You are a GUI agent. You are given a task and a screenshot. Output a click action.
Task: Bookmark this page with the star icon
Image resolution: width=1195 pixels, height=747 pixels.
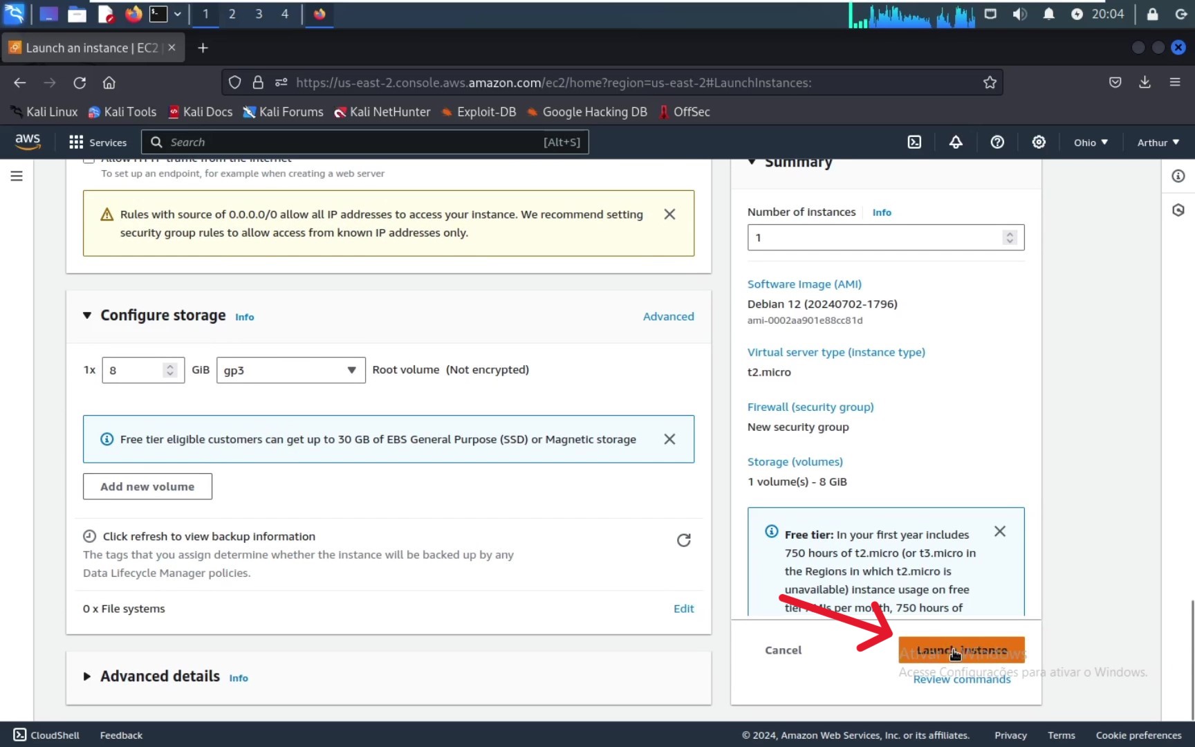click(x=990, y=83)
